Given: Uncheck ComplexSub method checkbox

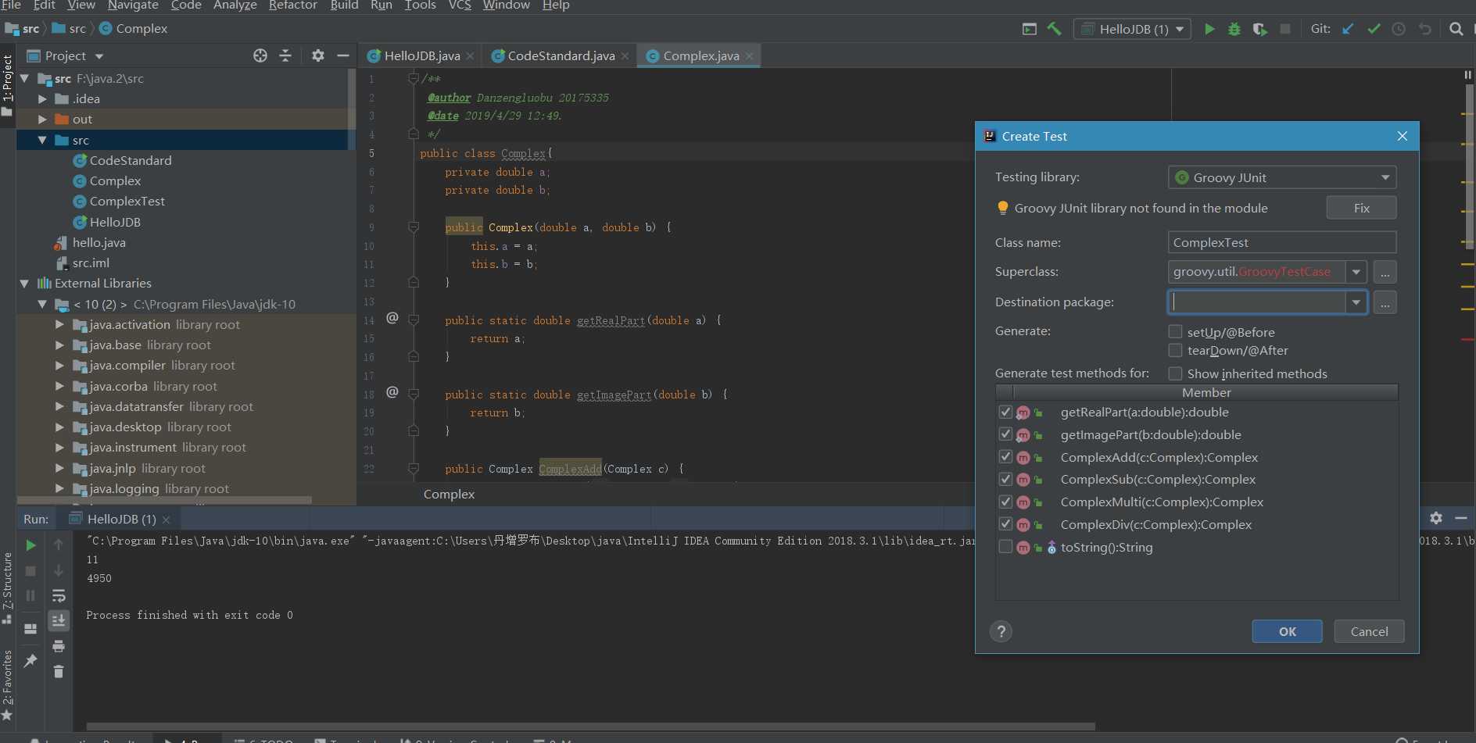Looking at the screenshot, I should [1005, 479].
